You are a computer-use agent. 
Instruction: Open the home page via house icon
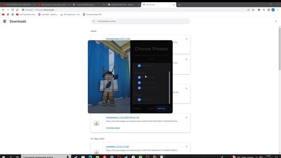(x=17, y=10)
